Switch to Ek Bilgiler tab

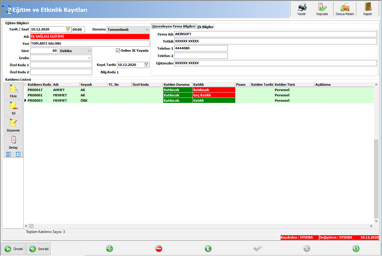205,27
